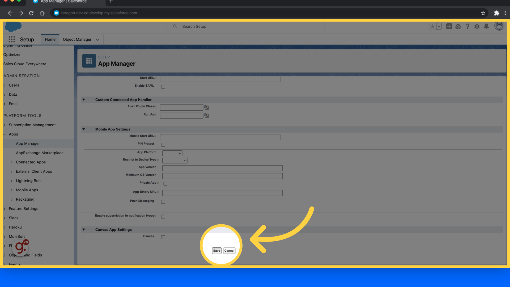Open Feature Settings in the sidebar
510x287 pixels.
click(x=23, y=209)
